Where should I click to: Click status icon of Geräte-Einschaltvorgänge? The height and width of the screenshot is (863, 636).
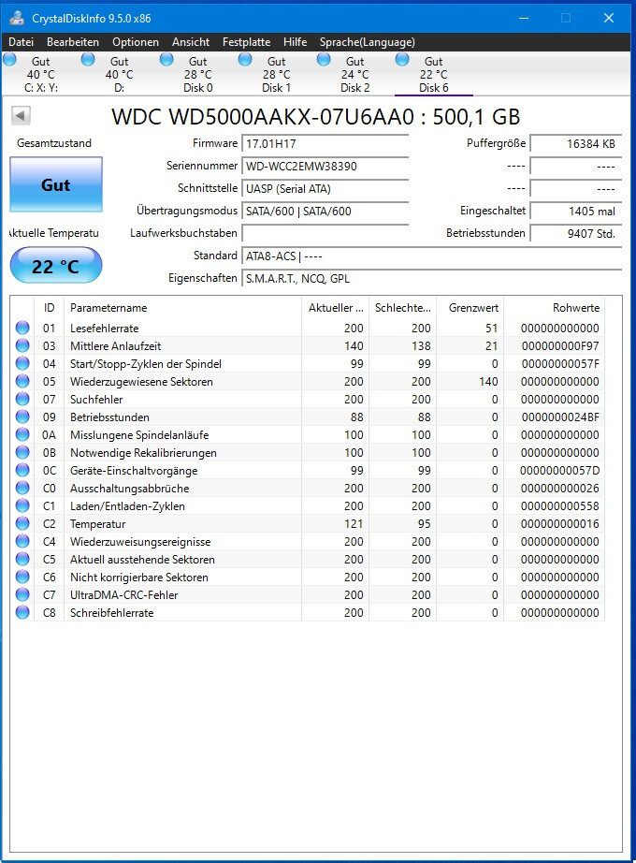click(x=22, y=471)
